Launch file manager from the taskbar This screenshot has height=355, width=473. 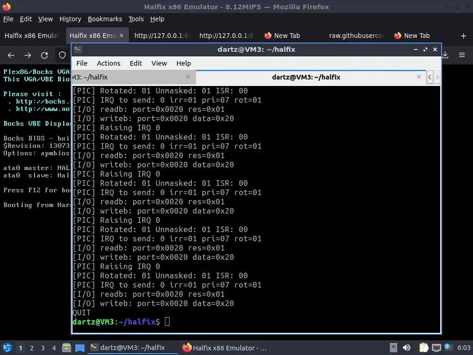pos(67,348)
